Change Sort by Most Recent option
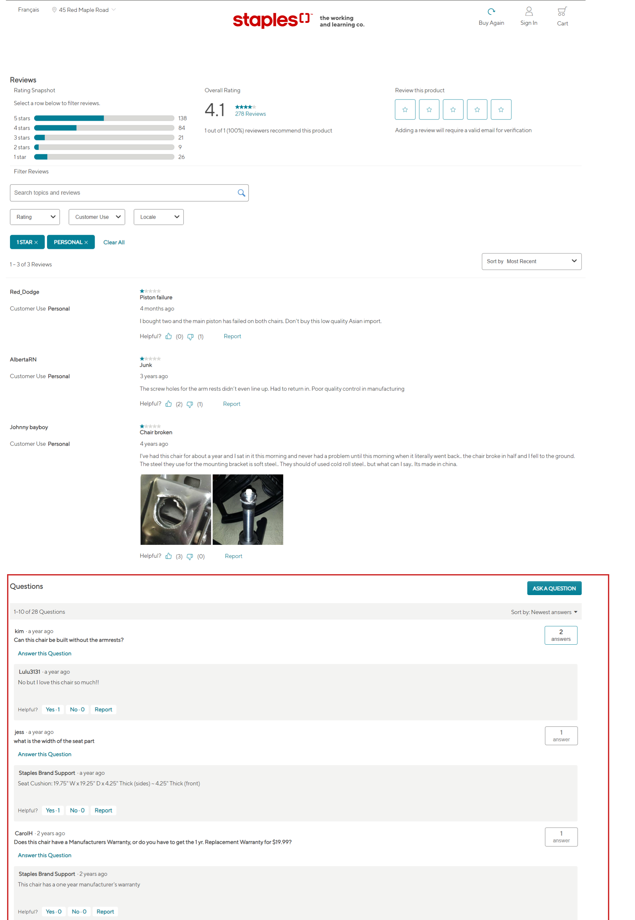This screenshot has width=635, height=920. [x=532, y=261]
